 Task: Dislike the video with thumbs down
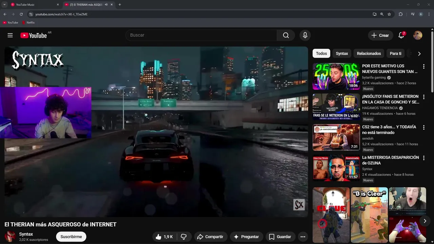(184, 237)
